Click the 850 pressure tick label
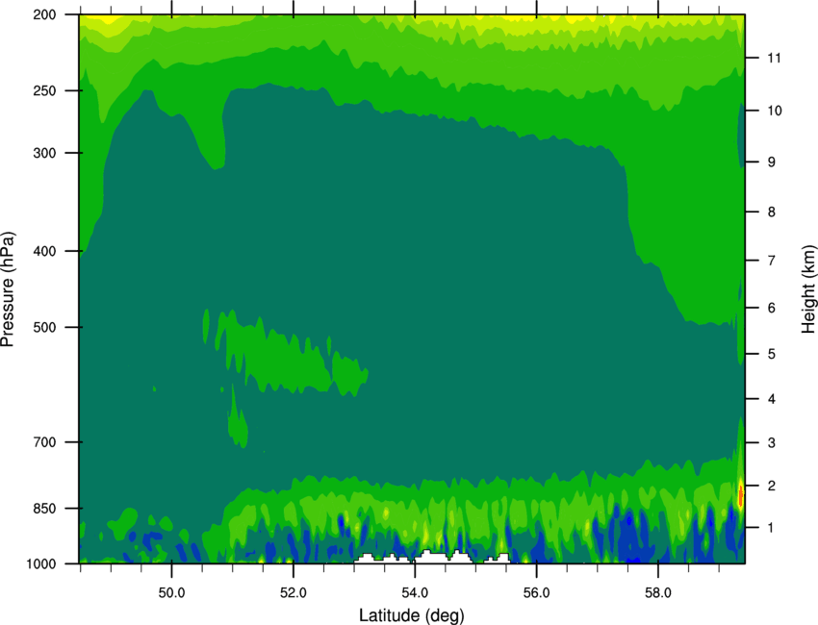This screenshot has height=625, width=818. tap(44, 509)
